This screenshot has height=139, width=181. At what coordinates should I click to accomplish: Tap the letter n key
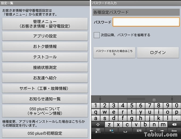pos(154,125)
